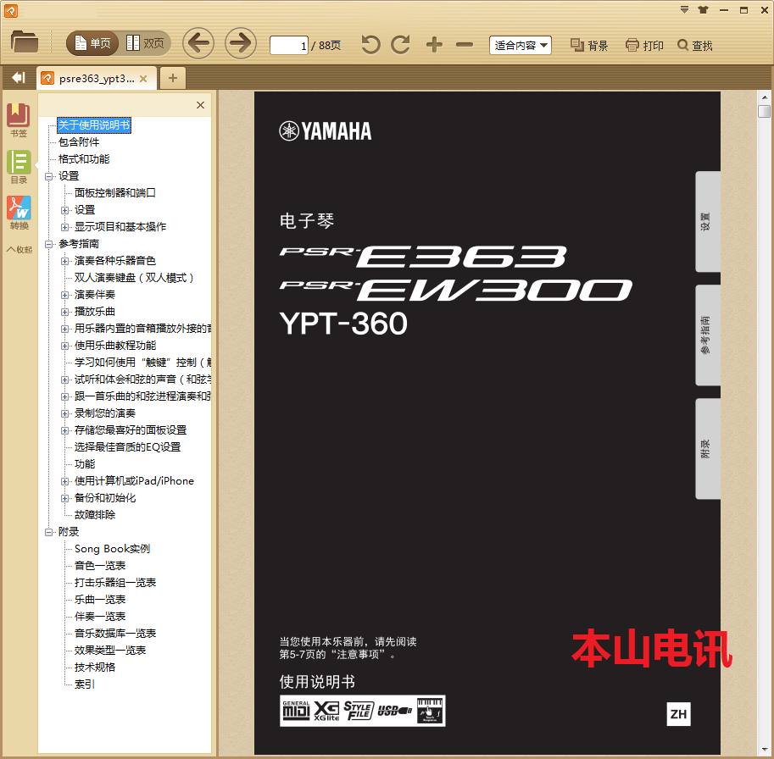
Task: Select 故障排除 in the outline
Action: [x=95, y=515]
